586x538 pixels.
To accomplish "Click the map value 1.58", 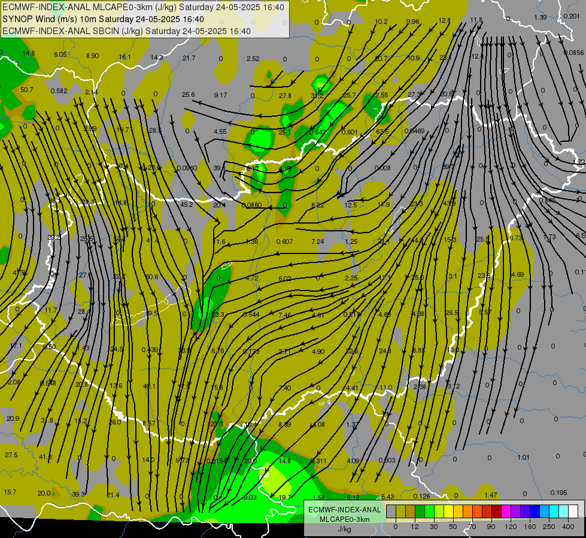I will point(319,497).
